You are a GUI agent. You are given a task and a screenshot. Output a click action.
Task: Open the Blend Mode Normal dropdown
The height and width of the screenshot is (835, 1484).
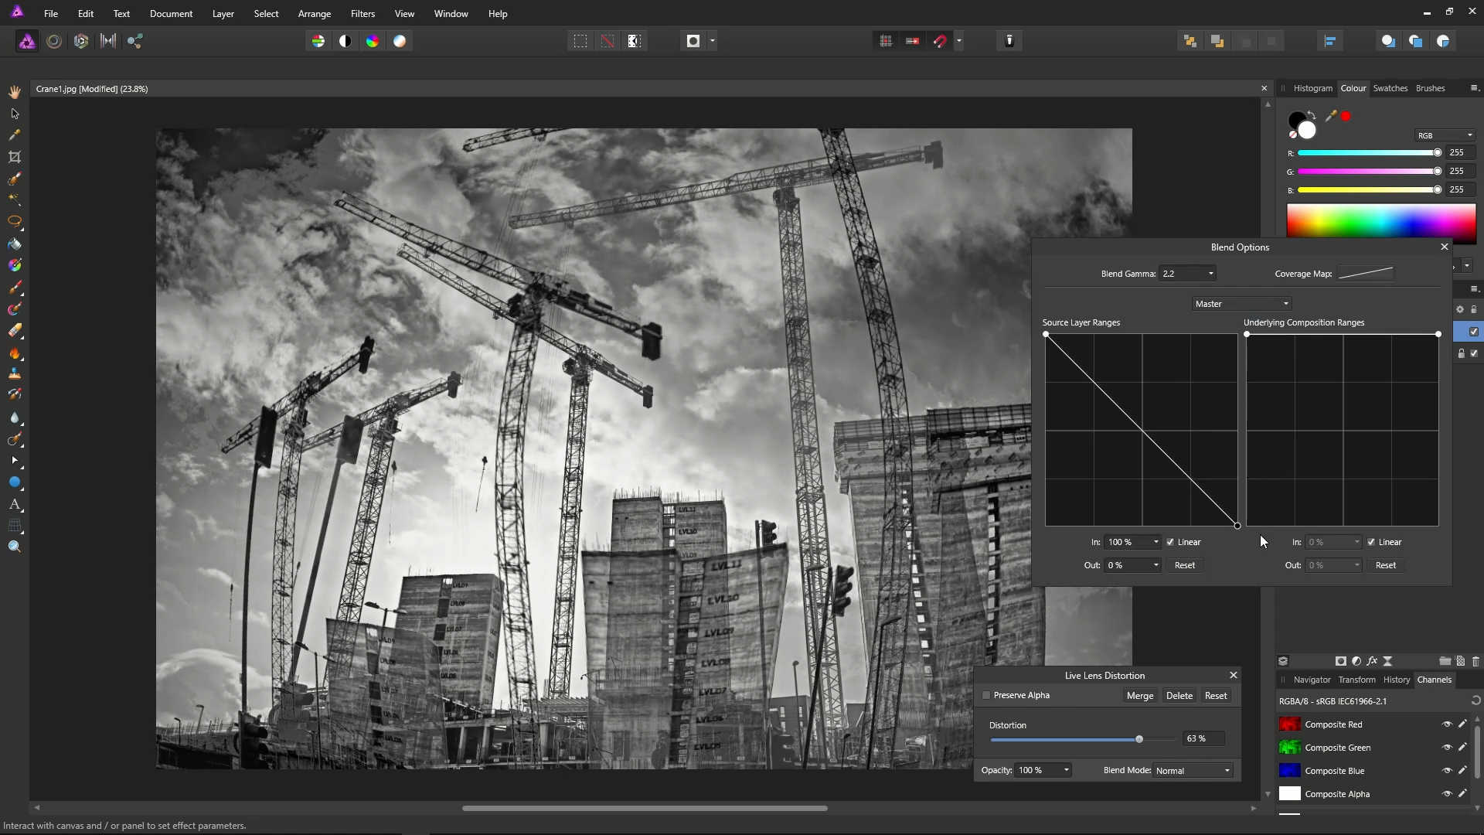[1193, 770]
